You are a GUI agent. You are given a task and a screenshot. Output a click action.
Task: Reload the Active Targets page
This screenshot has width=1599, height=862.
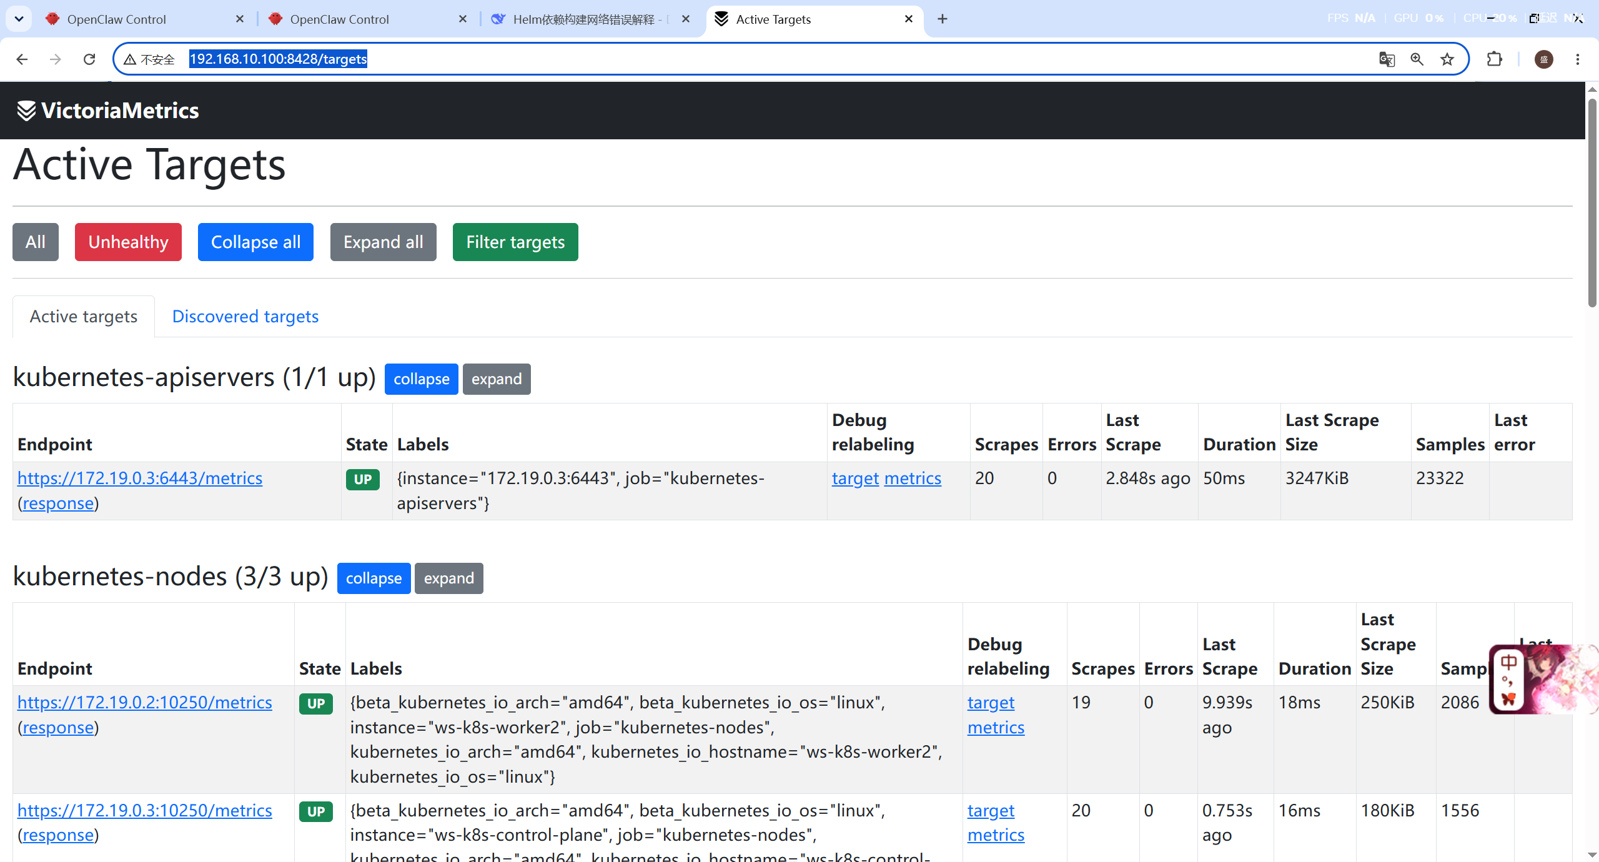(x=89, y=59)
